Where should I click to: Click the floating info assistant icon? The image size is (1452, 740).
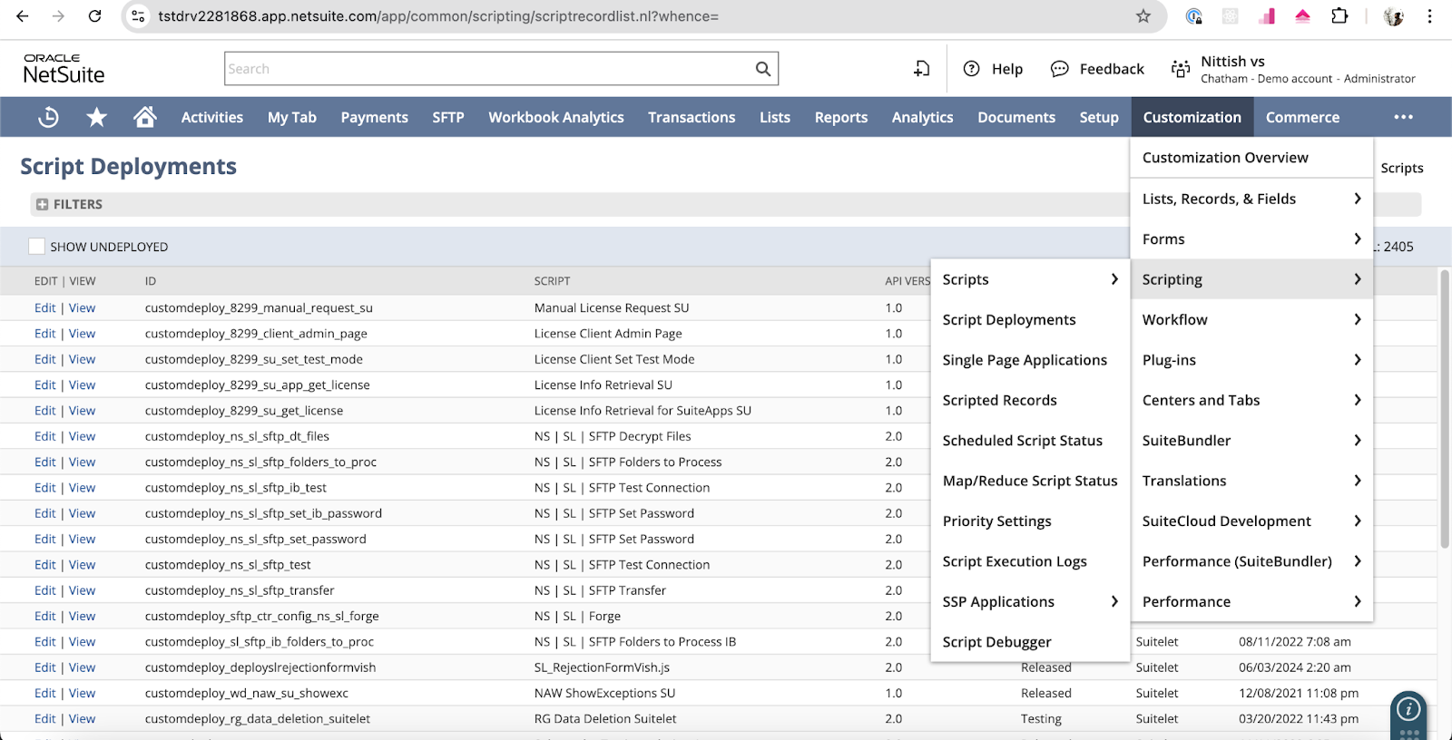[1408, 710]
